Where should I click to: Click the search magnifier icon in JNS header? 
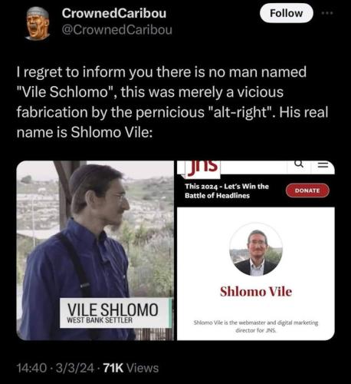click(299, 164)
